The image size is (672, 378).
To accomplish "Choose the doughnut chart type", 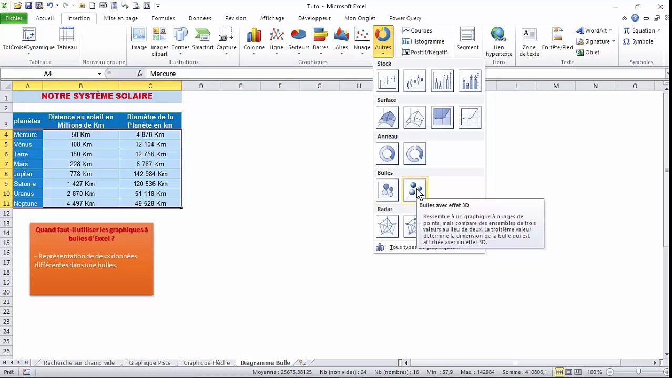I will (x=387, y=154).
